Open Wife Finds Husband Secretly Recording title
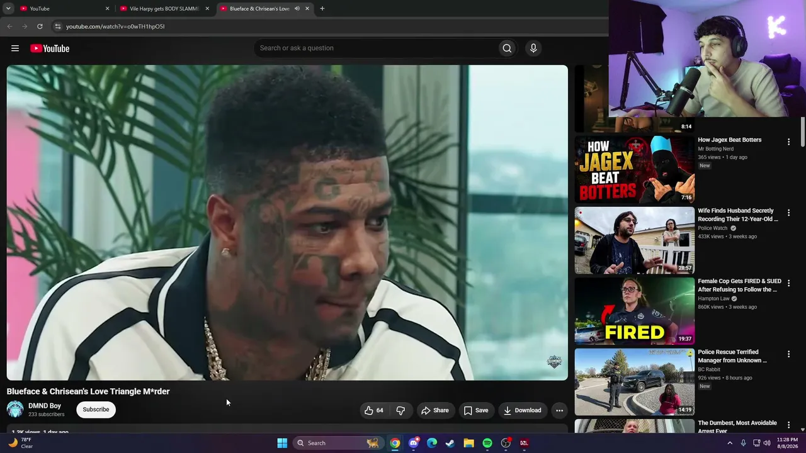This screenshot has height=453, width=806. tap(738, 215)
